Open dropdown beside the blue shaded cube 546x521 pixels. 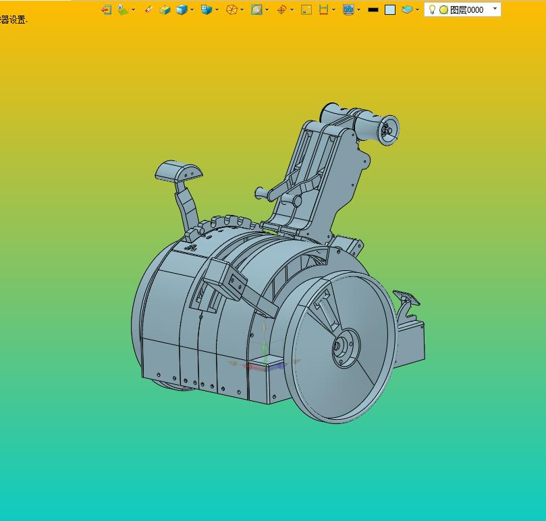click(x=192, y=9)
